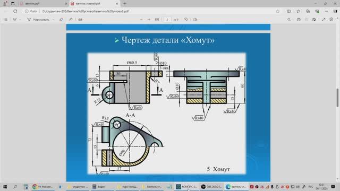Switch to the Chrome VK Мессенджер window

point(42,187)
